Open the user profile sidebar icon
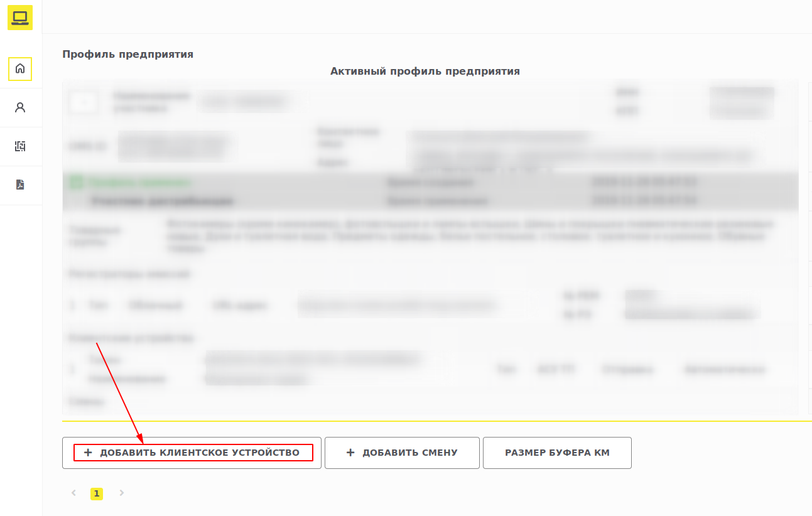 [x=20, y=107]
